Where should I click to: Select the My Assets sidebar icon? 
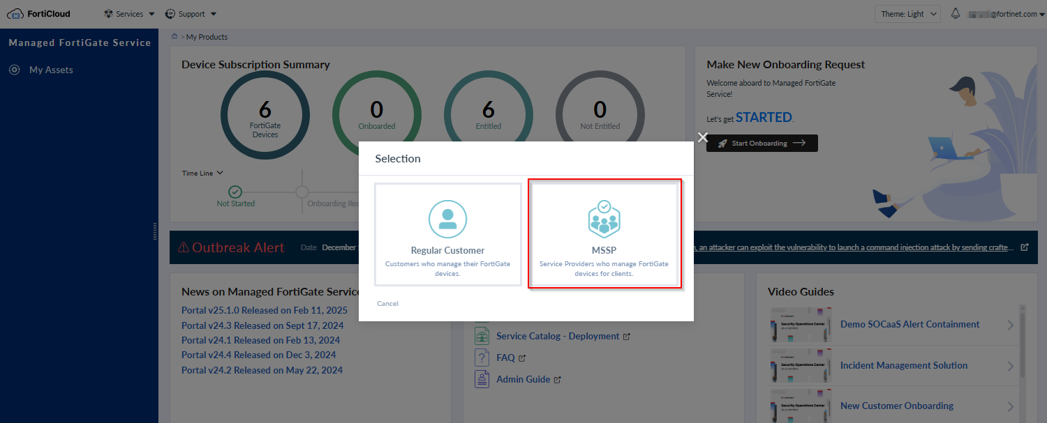click(15, 70)
